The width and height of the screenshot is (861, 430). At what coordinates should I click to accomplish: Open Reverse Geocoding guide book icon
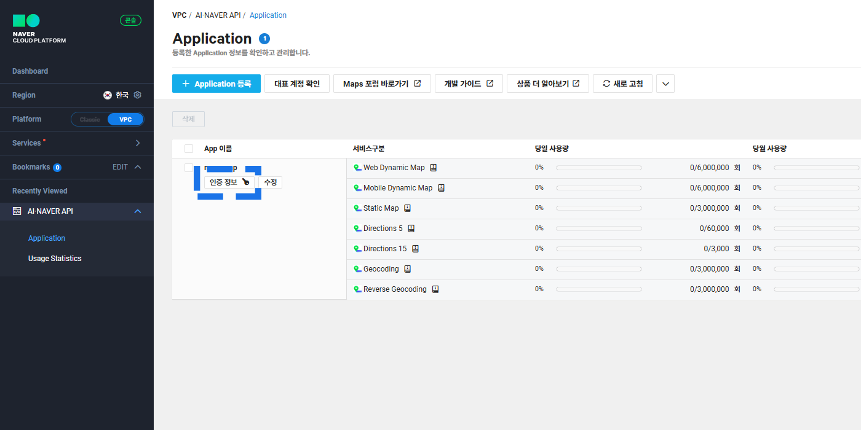click(435, 289)
